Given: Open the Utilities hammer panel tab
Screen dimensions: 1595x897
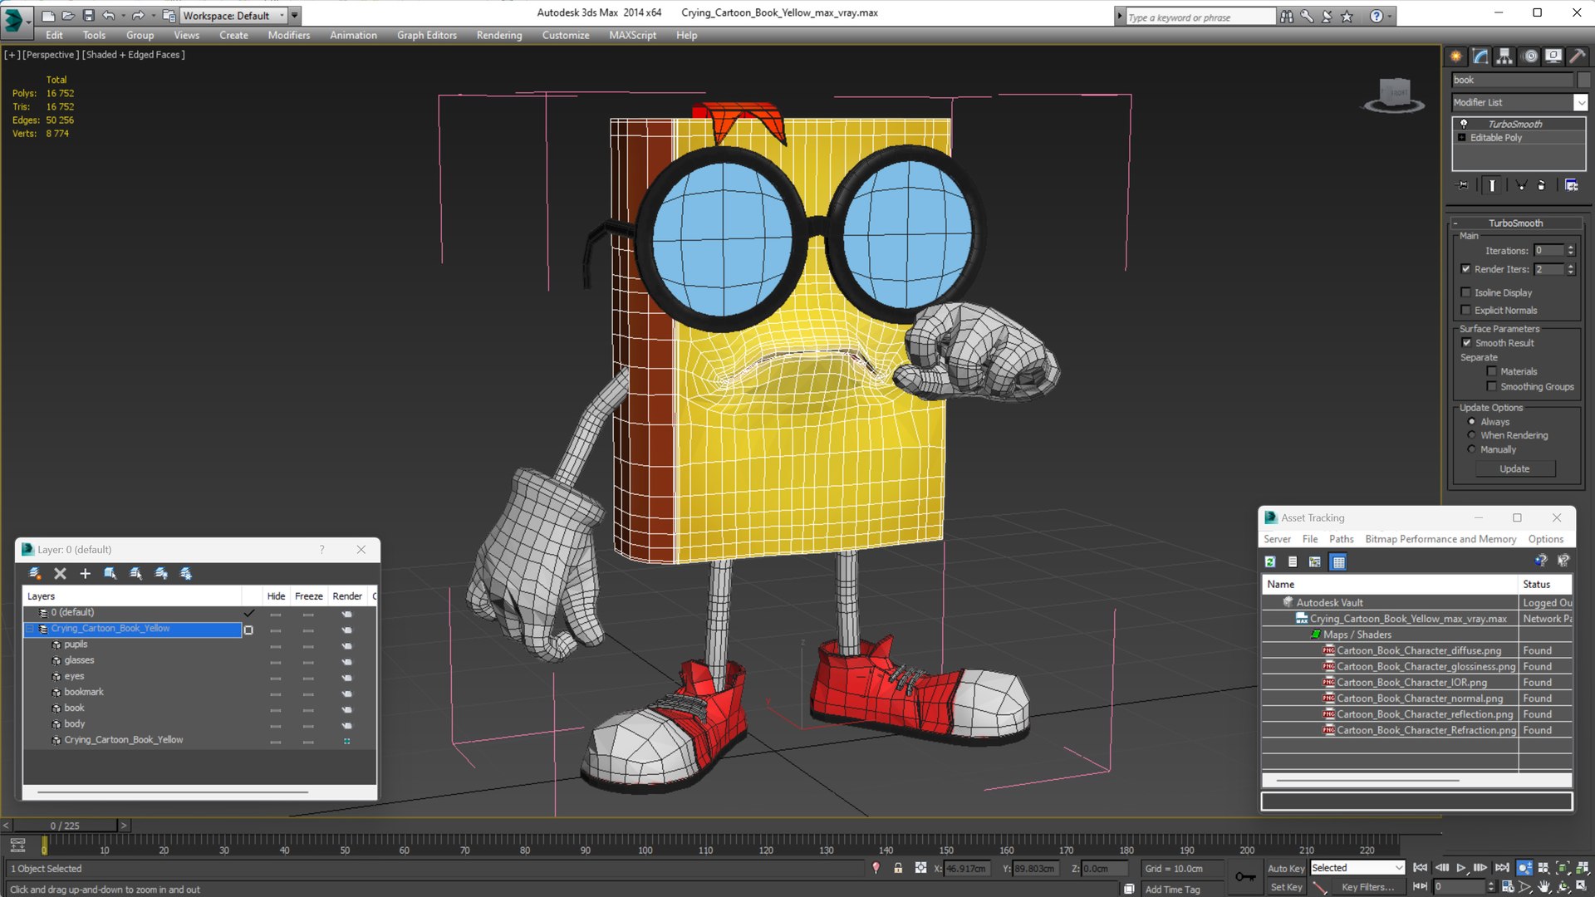Looking at the screenshot, I should (1577, 56).
